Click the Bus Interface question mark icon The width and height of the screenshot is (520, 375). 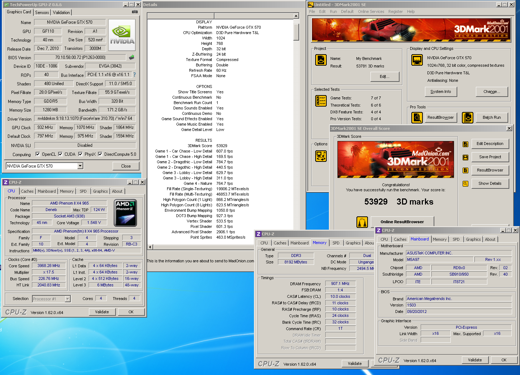pyautogui.click(x=134, y=75)
